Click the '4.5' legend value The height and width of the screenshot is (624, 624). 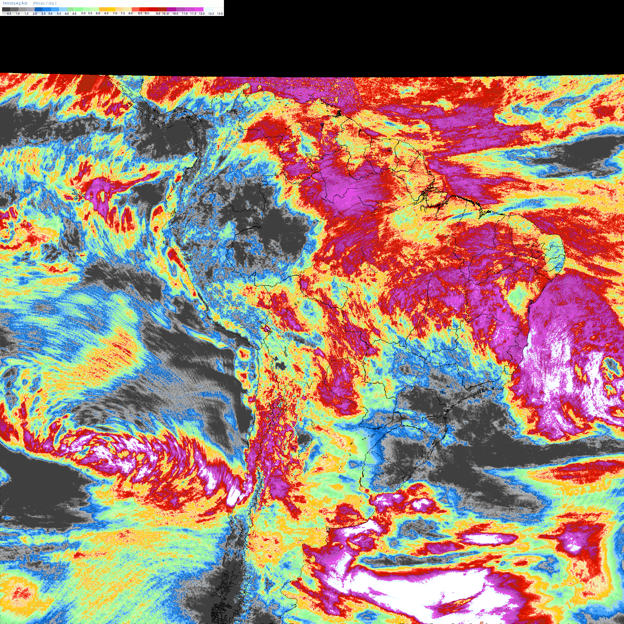click(74, 14)
